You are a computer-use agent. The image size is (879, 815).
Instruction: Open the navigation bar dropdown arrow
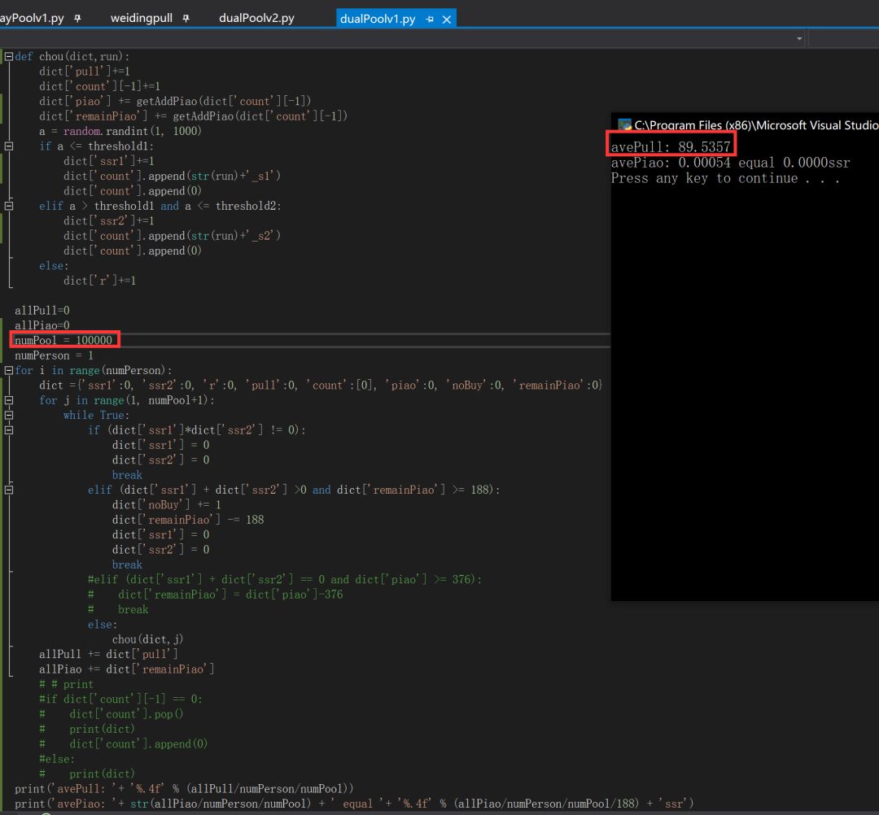[799, 38]
